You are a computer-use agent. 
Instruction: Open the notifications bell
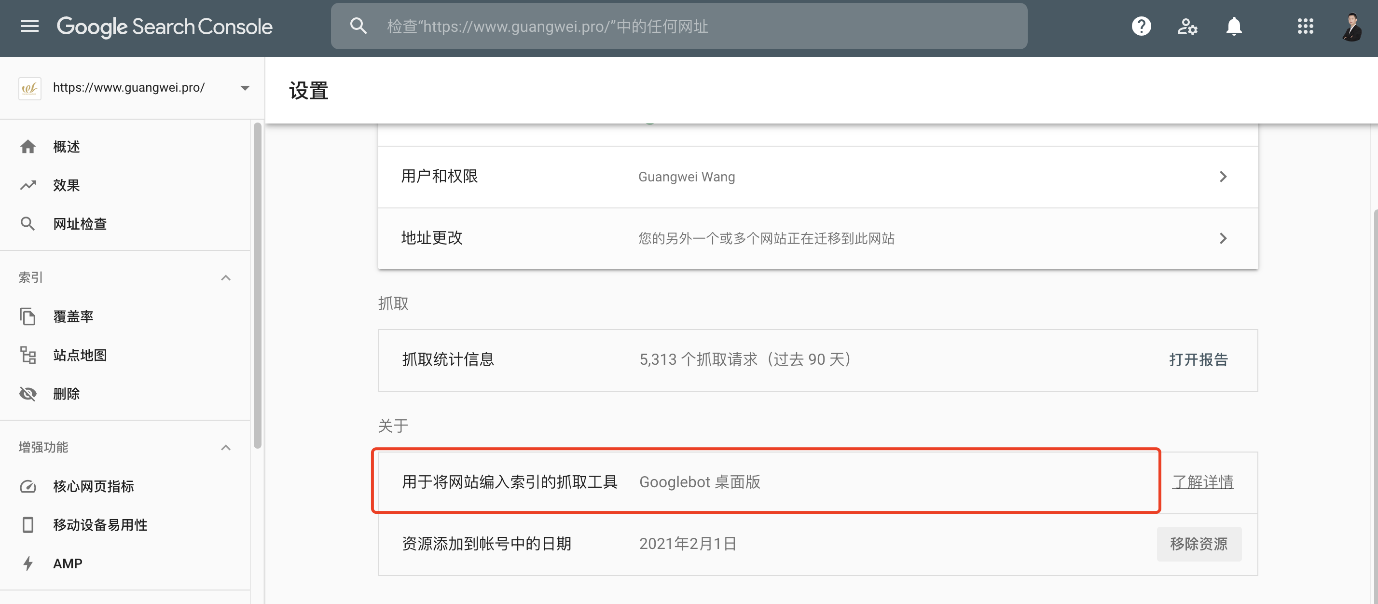tap(1234, 26)
